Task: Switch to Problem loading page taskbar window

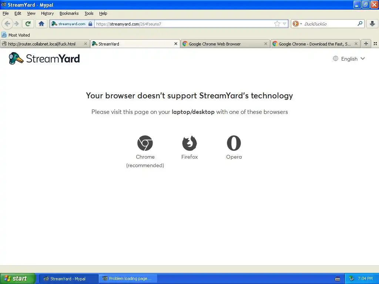Action: [x=128, y=279]
